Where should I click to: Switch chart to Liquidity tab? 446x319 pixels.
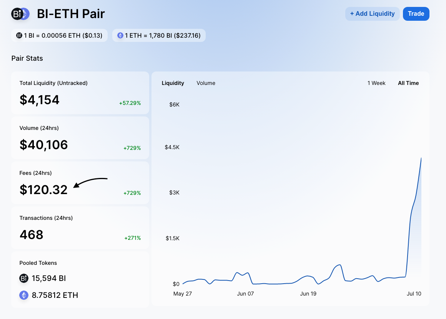click(x=173, y=83)
